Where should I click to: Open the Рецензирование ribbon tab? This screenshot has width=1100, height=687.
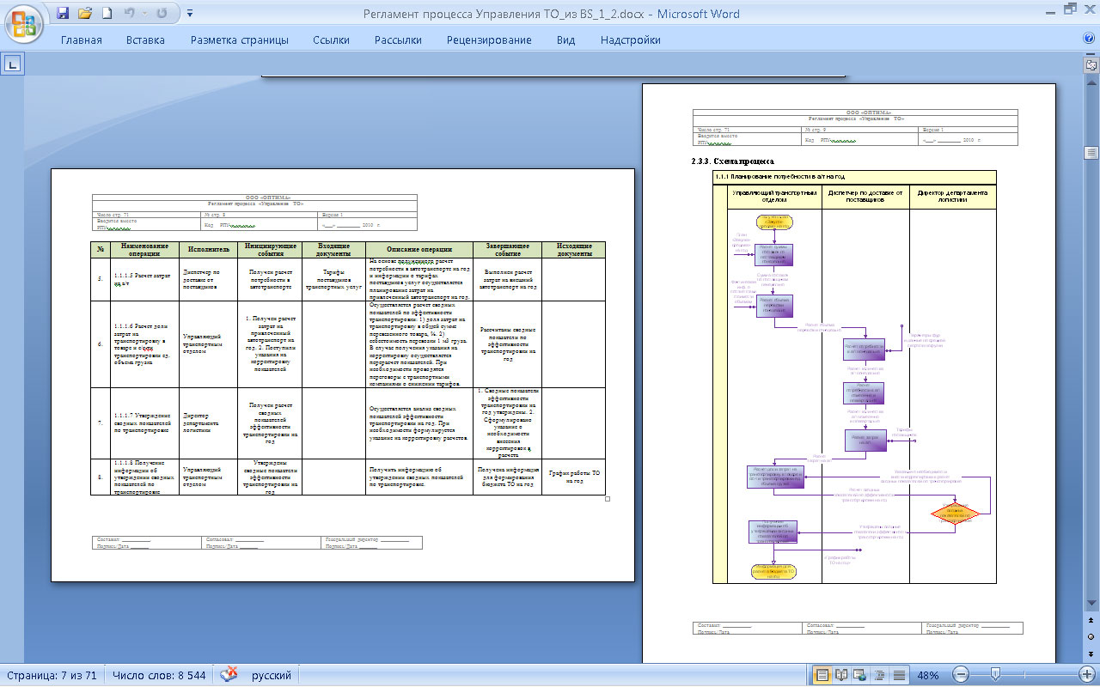point(489,40)
